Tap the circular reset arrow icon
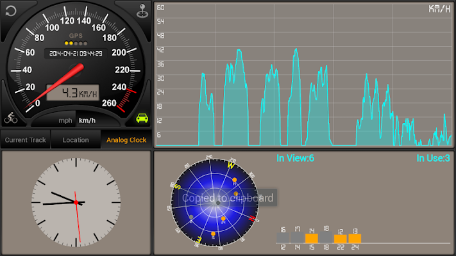 coord(11,11)
